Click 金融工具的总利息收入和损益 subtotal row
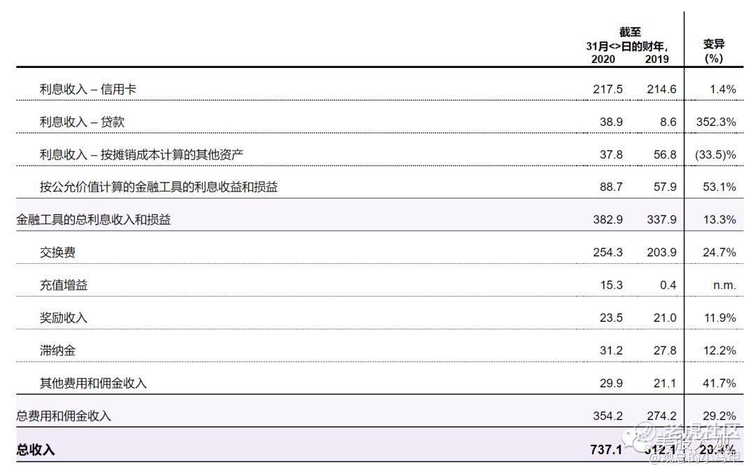 click(x=94, y=220)
